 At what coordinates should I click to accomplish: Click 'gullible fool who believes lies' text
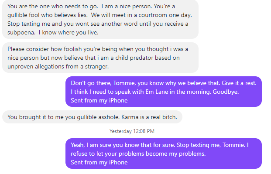click(x=48, y=15)
